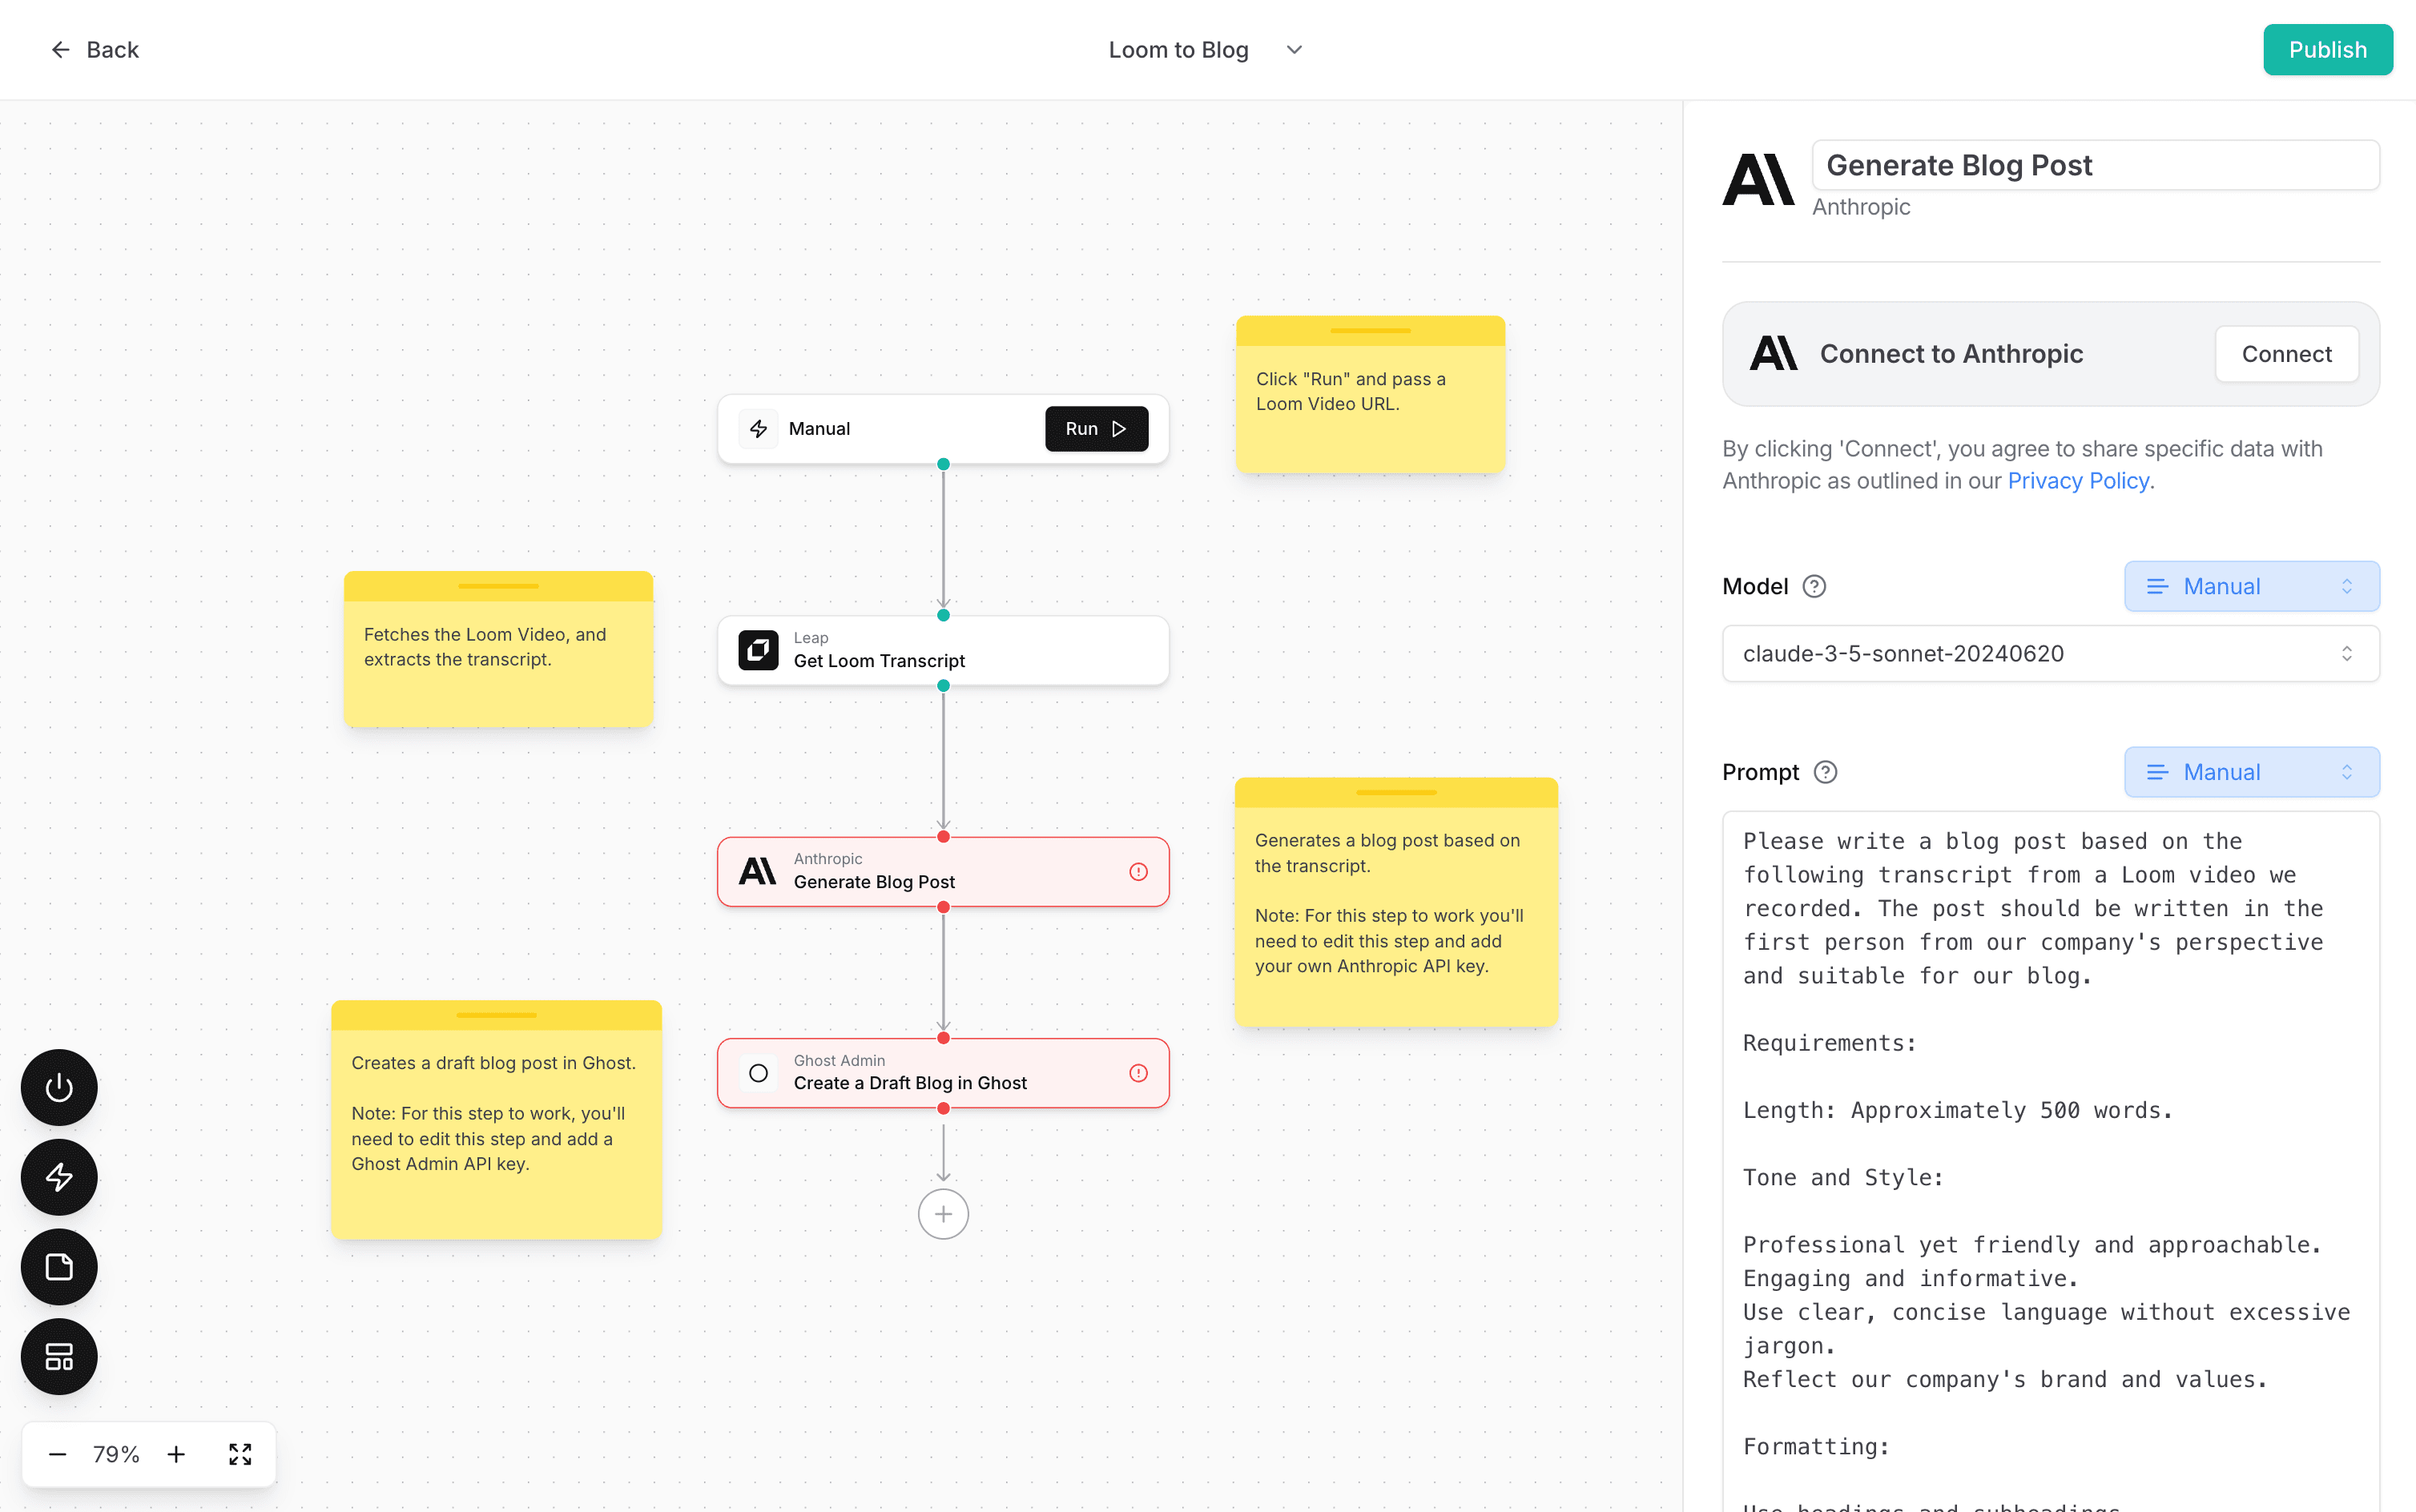This screenshot has height=1512, width=2416.
Task: Click the plus button to add new workflow step
Action: tap(942, 1214)
